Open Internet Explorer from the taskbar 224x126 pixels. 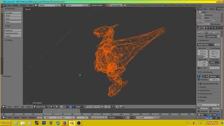point(16,123)
